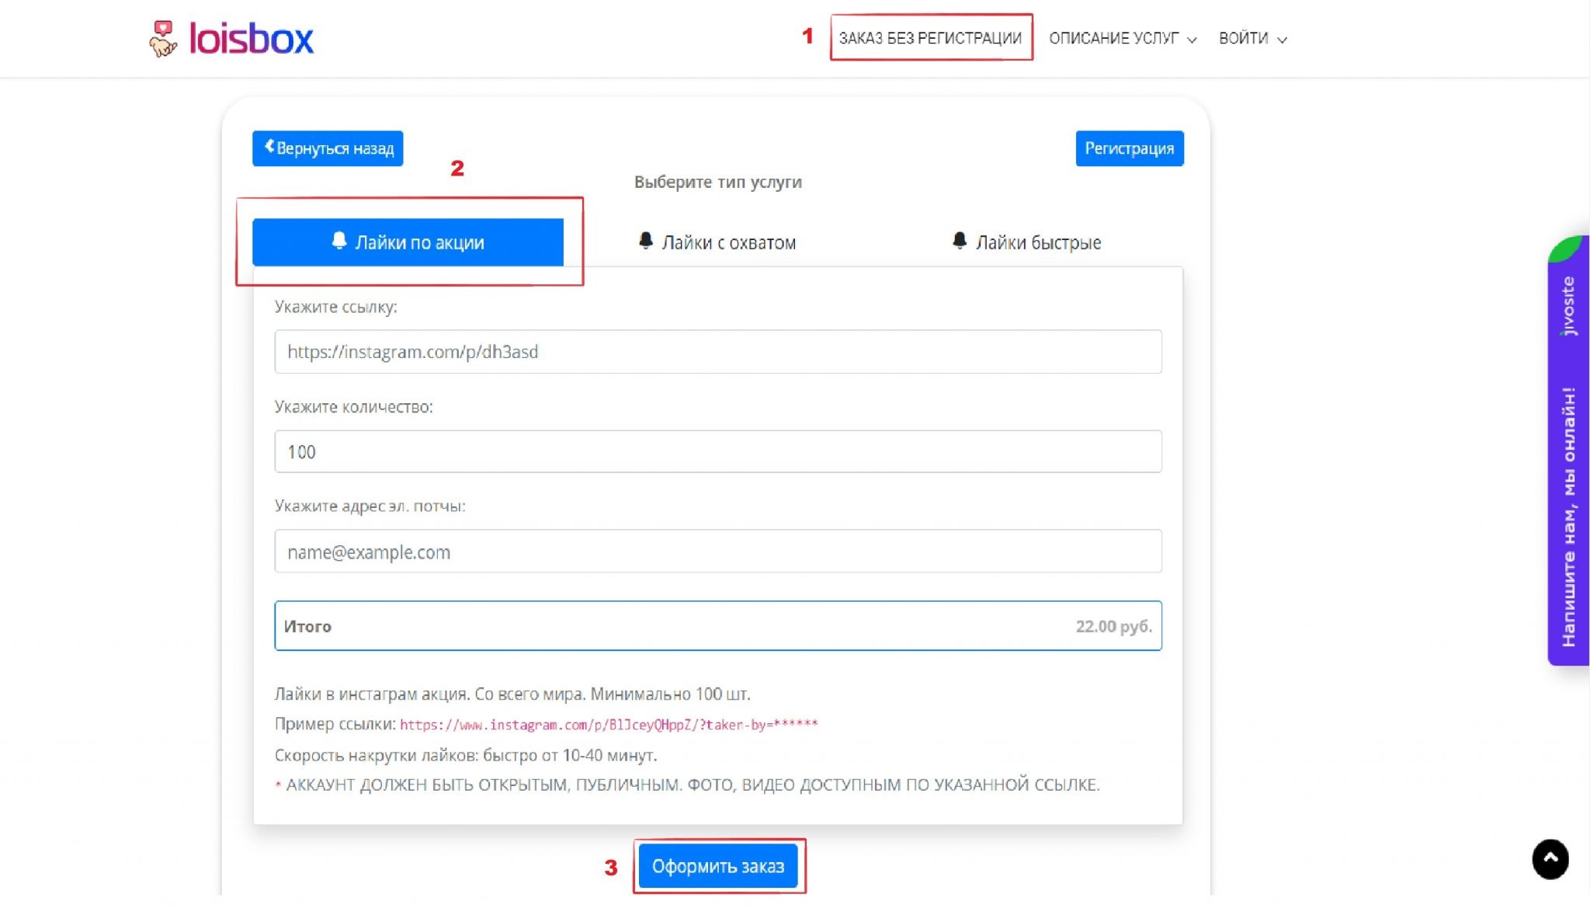Click the Минимально 100 шт. description line
The height and width of the screenshot is (915, 1590).
click(x=512, y=694)
